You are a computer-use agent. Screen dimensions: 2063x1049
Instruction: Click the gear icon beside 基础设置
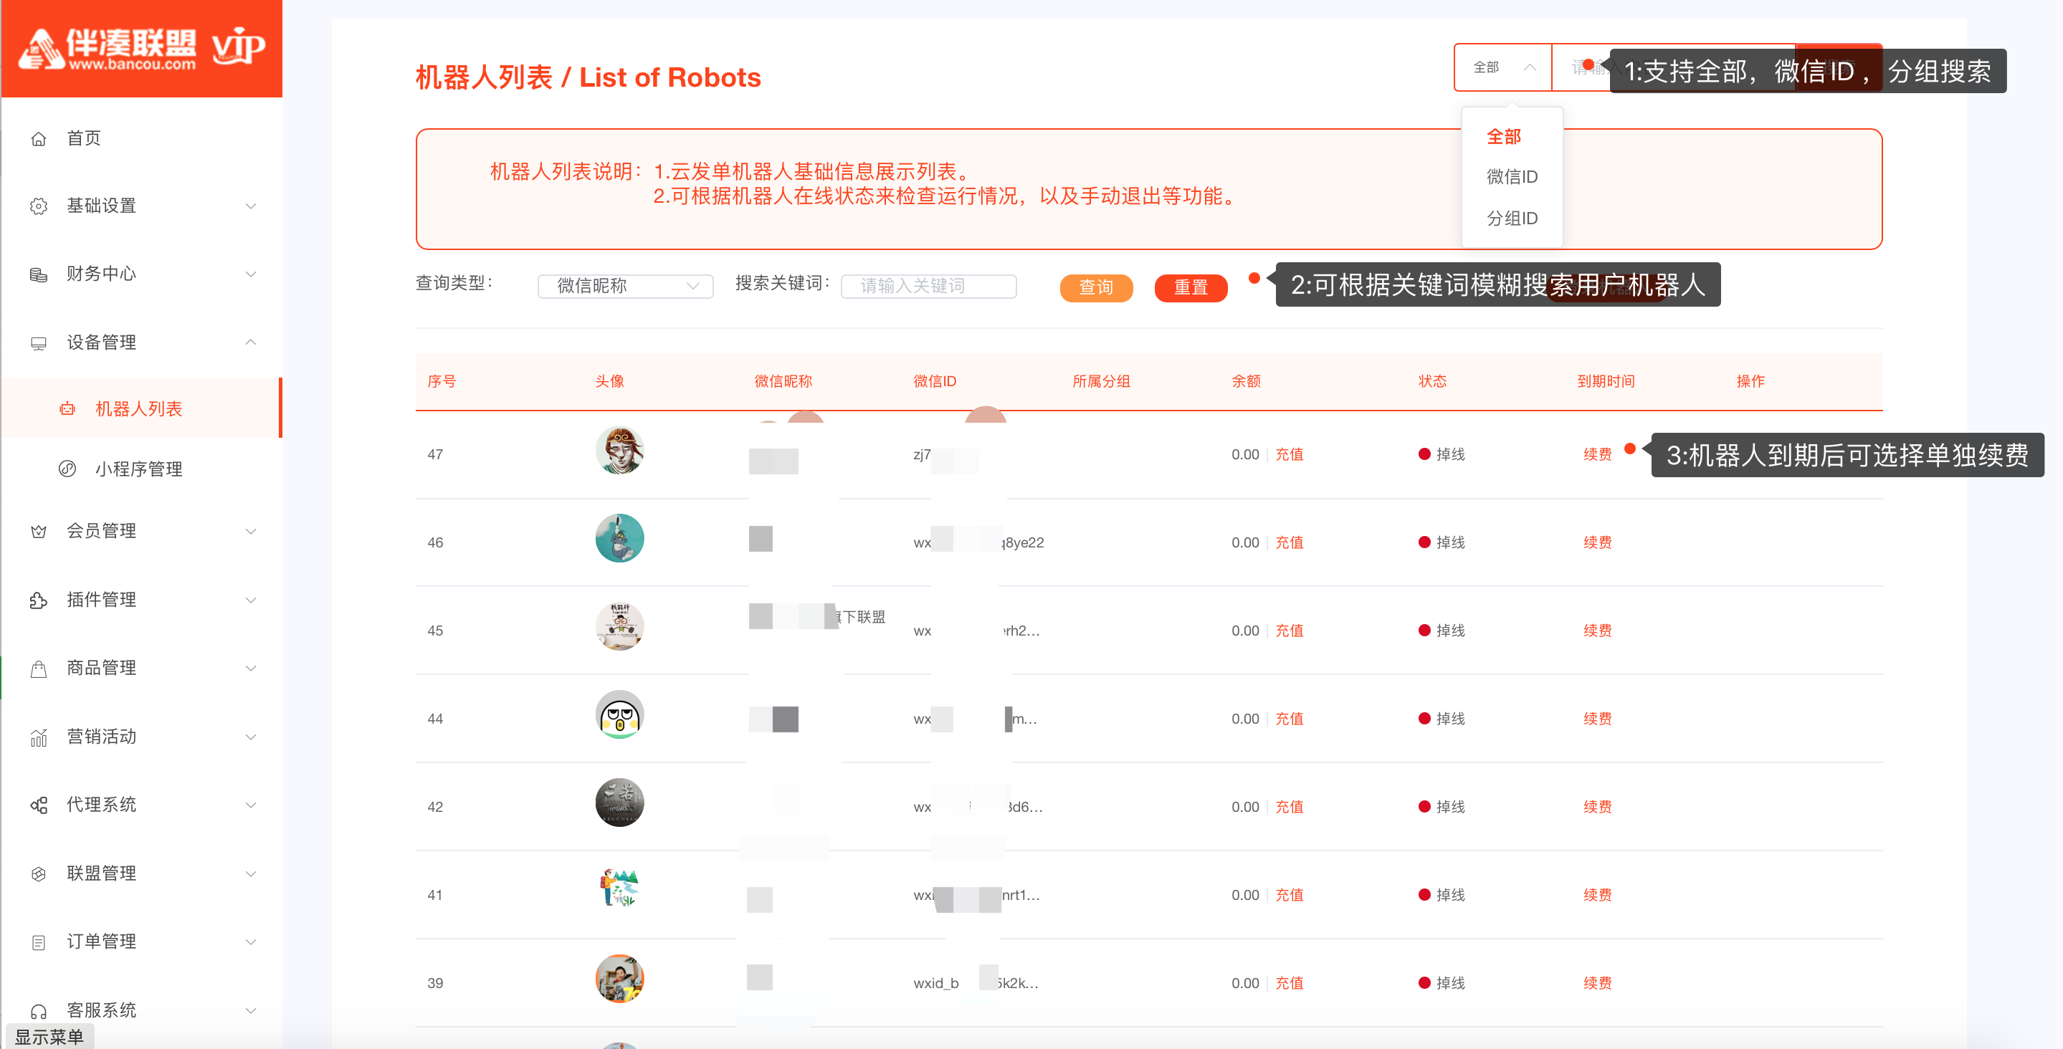(39, 206)
